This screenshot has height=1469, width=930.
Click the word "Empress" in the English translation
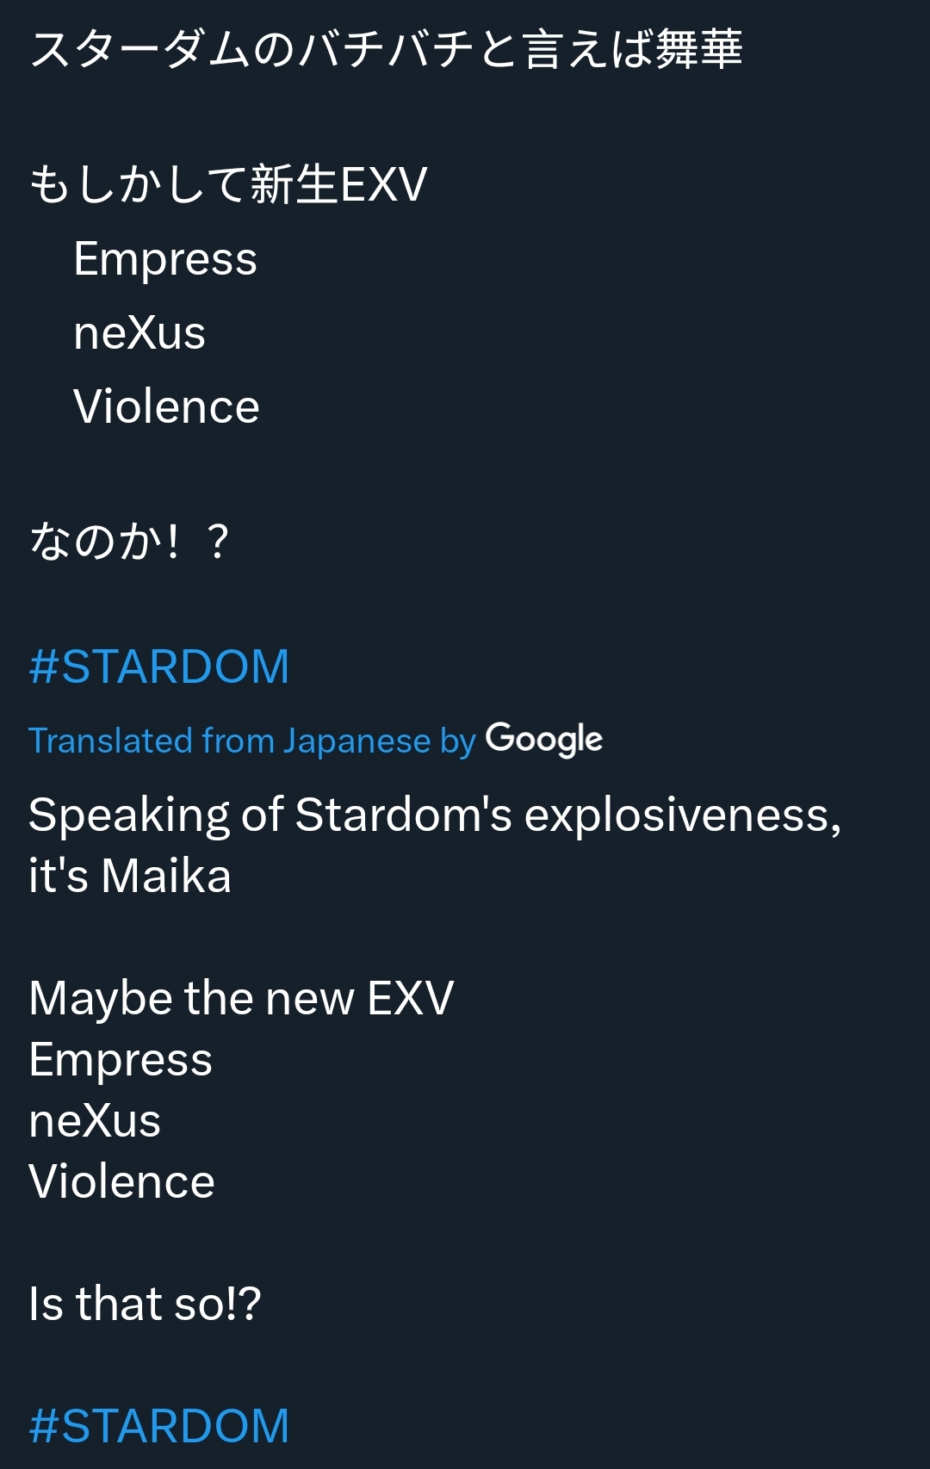coord(121,1059)
